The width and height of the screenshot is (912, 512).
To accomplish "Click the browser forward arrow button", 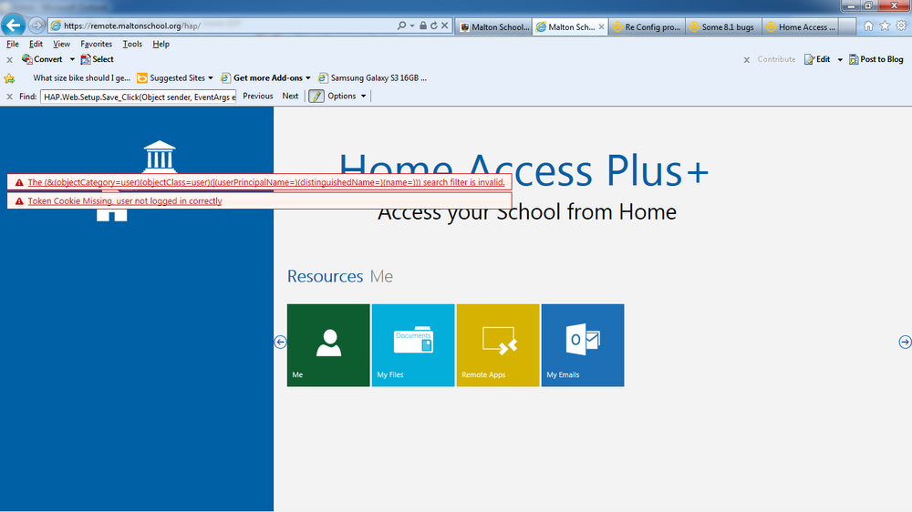I will 36,26.
